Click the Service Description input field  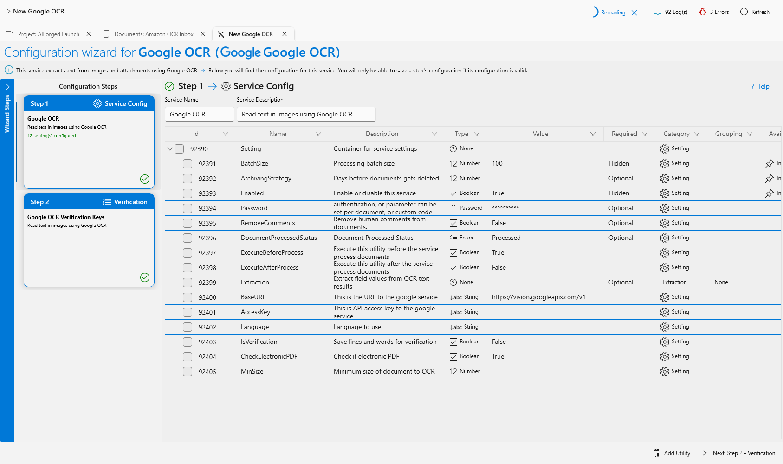(x=306, y=114)
